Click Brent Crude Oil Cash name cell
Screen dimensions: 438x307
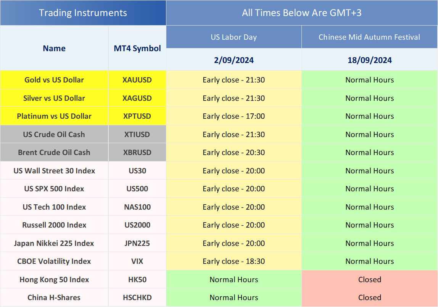coord(54,152)
